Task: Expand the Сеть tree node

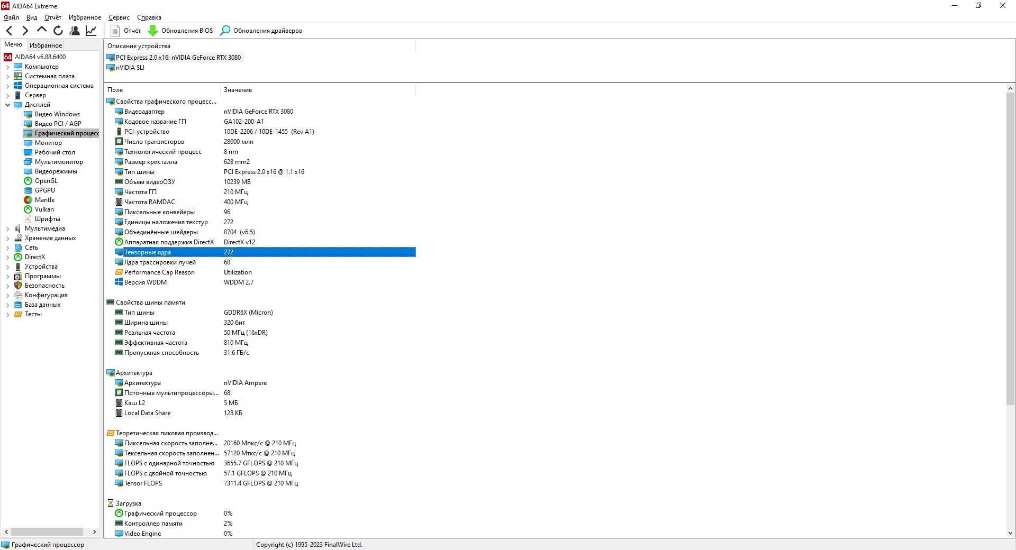Action: pos(8,247)
